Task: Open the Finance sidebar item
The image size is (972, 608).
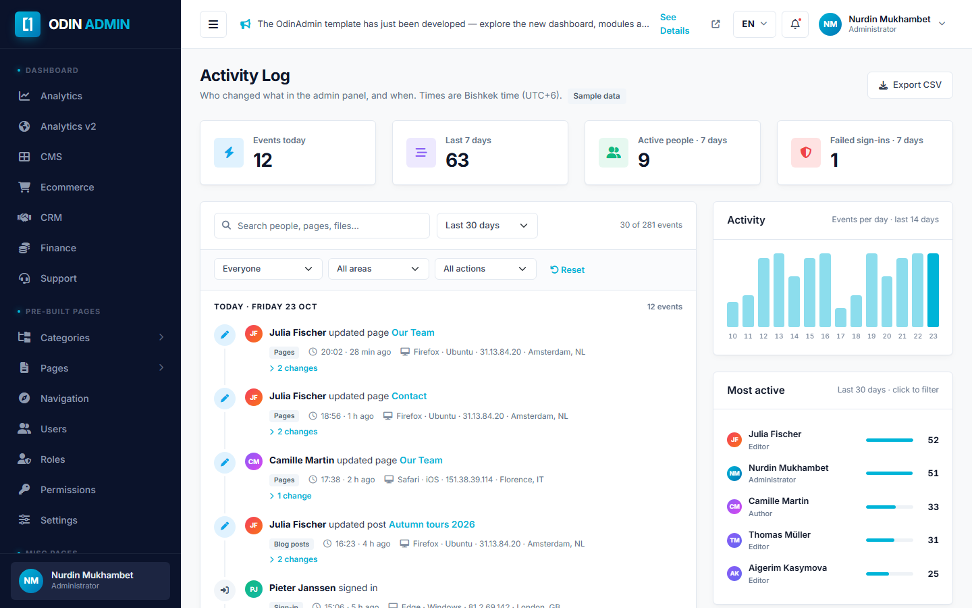Action: coord(90,248)
